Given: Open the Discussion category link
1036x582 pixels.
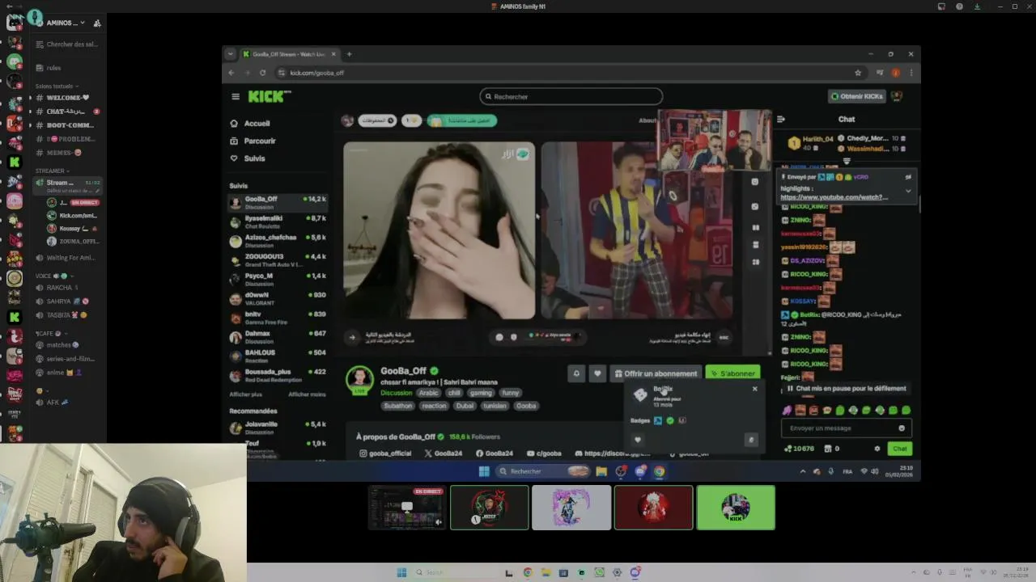Looking at the screenshot, I should (397, 393).
